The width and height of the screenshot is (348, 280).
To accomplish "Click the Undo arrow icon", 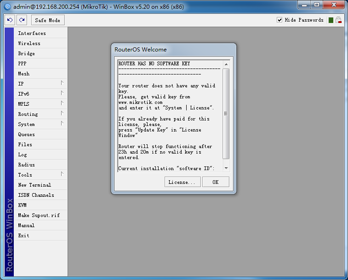I will pos(10,20).
